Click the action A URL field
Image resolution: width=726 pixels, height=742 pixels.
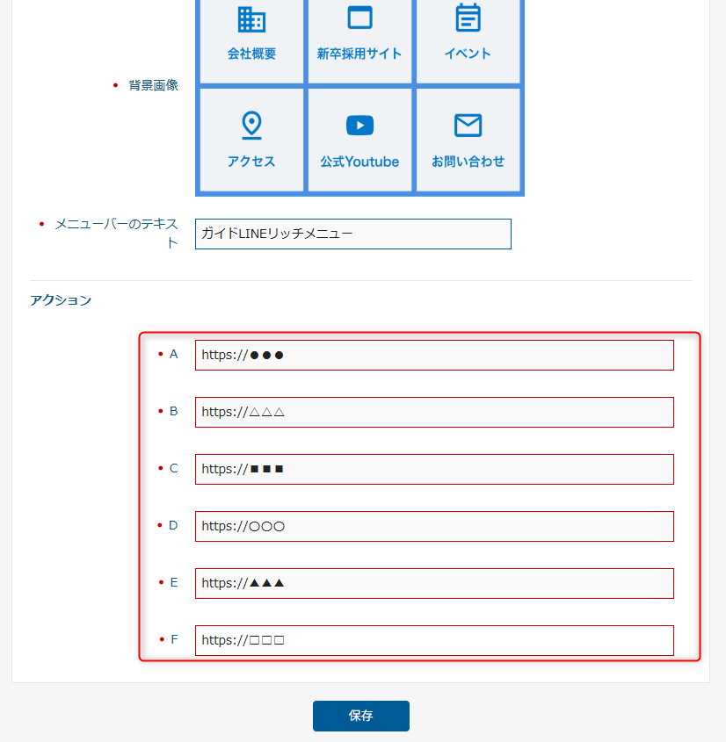434,355
